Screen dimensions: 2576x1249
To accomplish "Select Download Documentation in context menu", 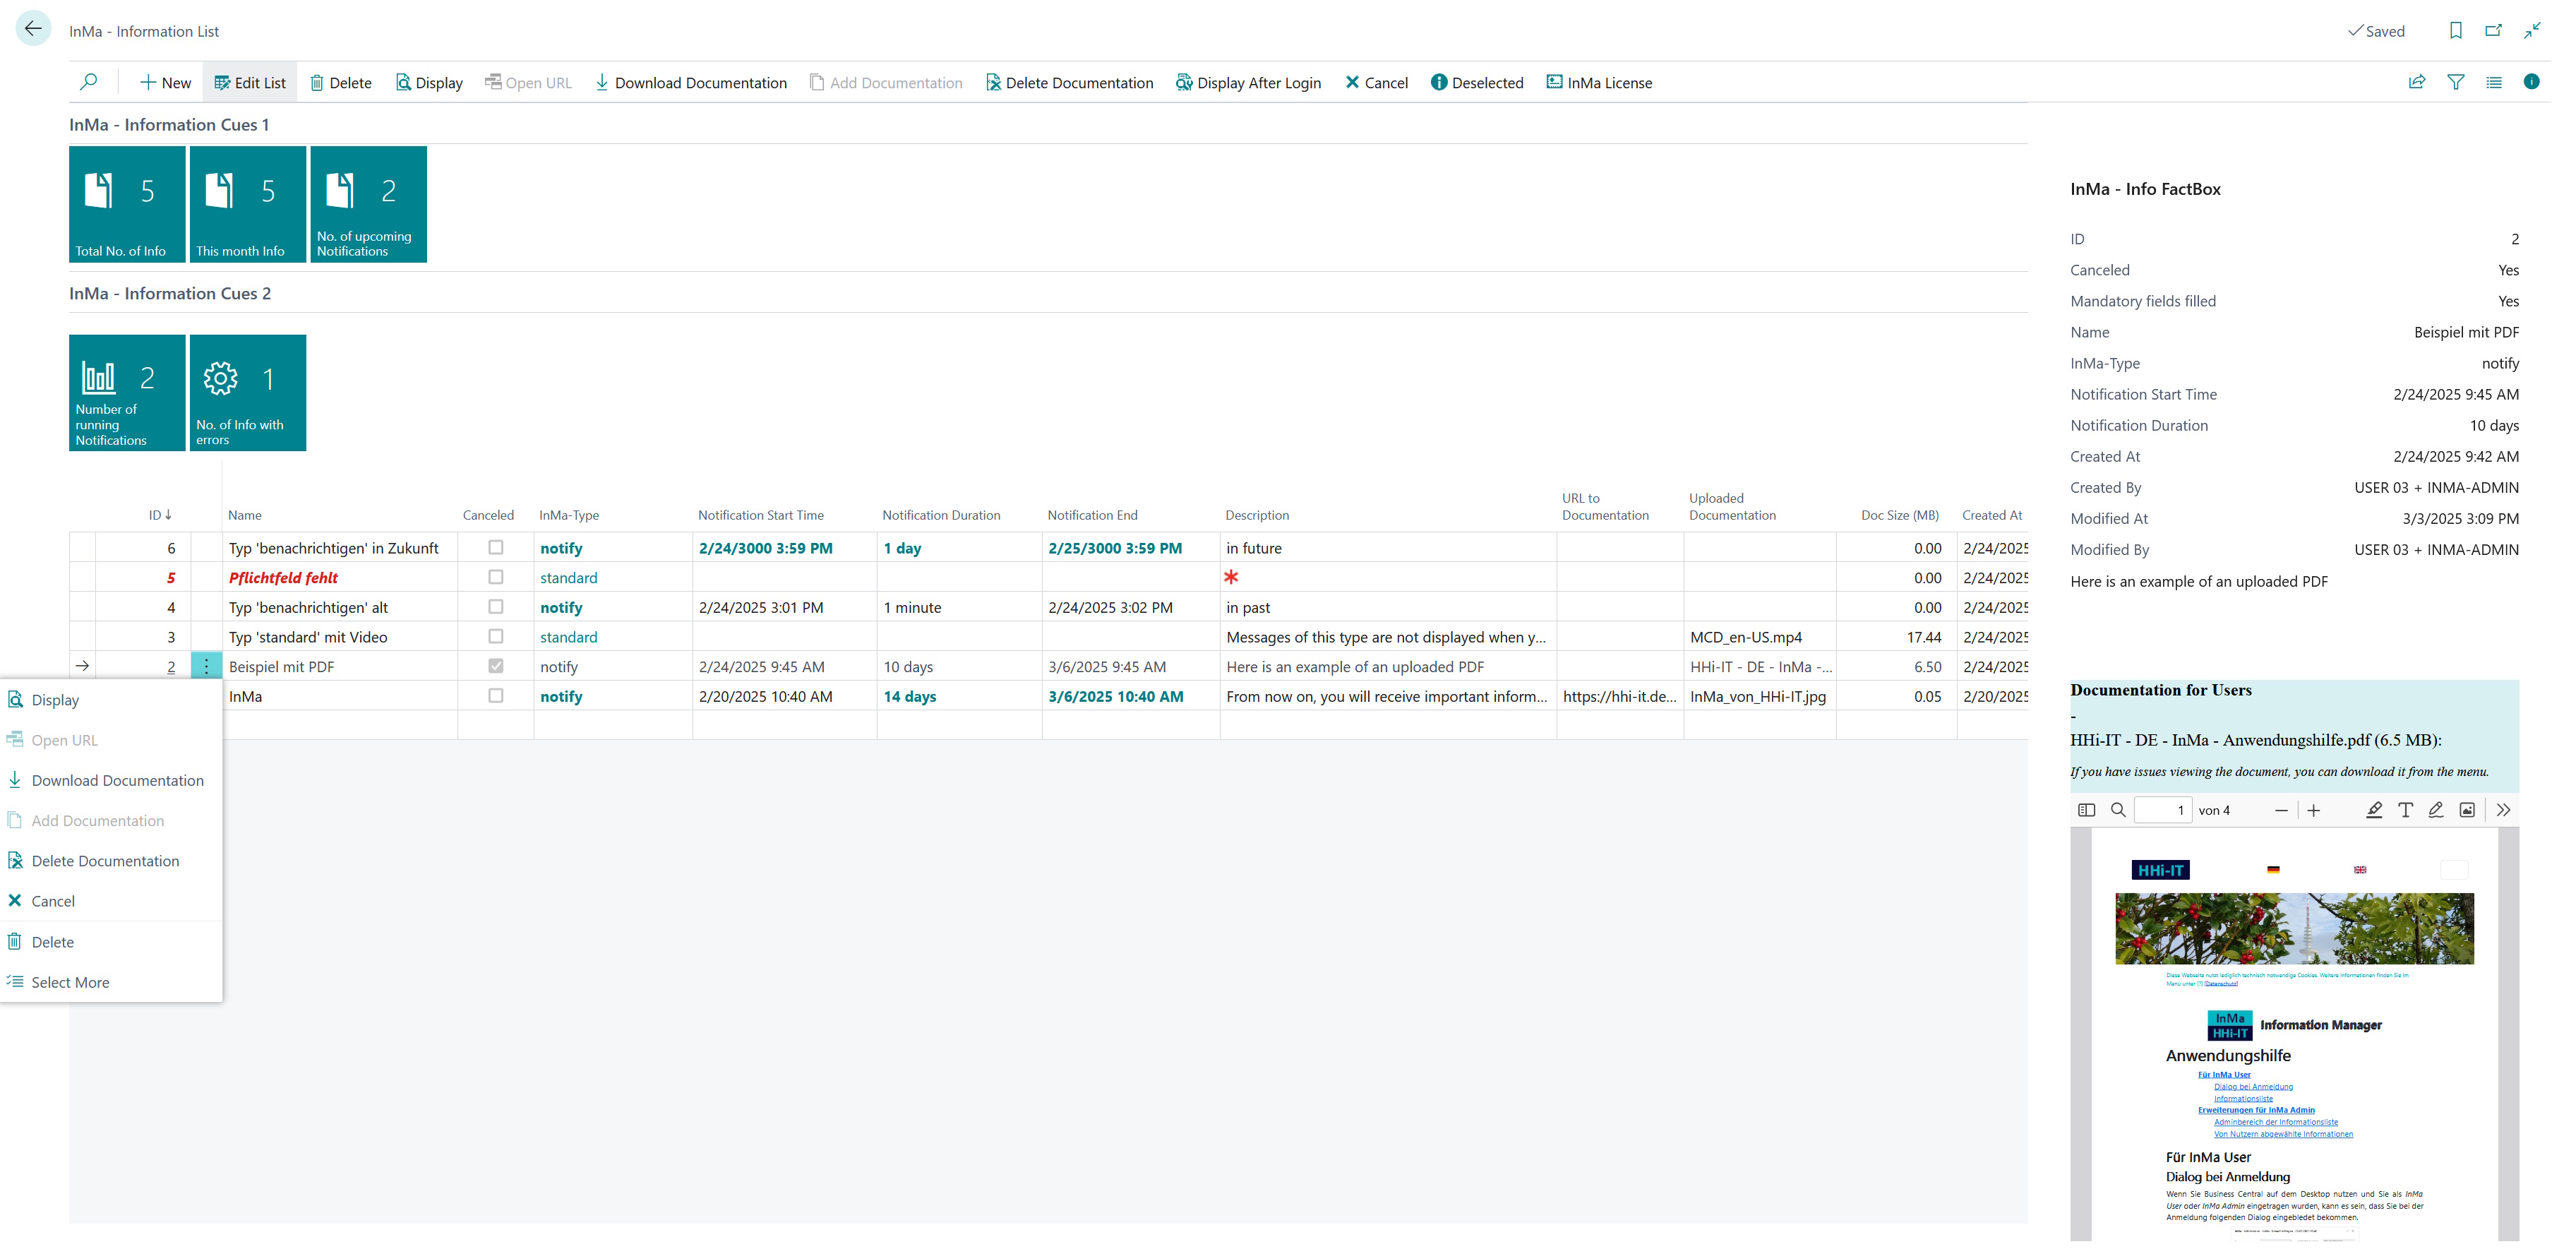I will (117, 780).
